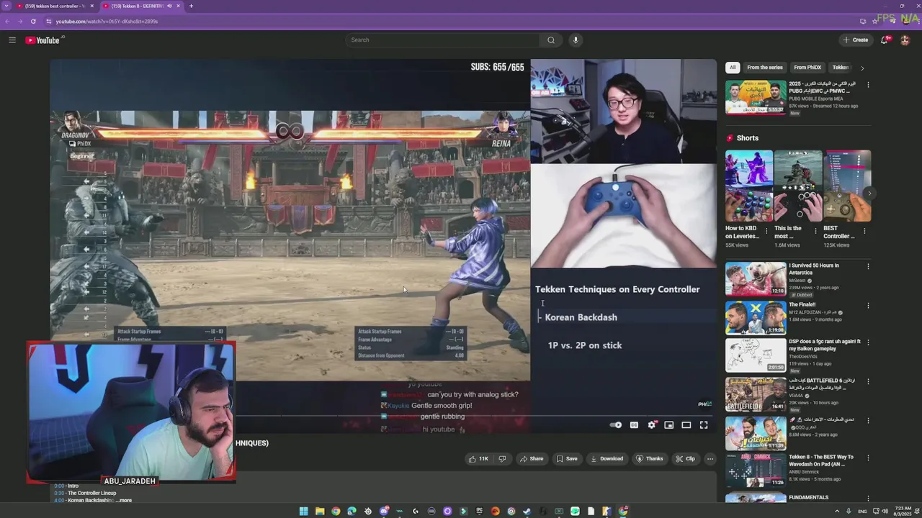Open 'Tekken 8 - The BEST Way To Wavedash' video

[x=756, y=470]
